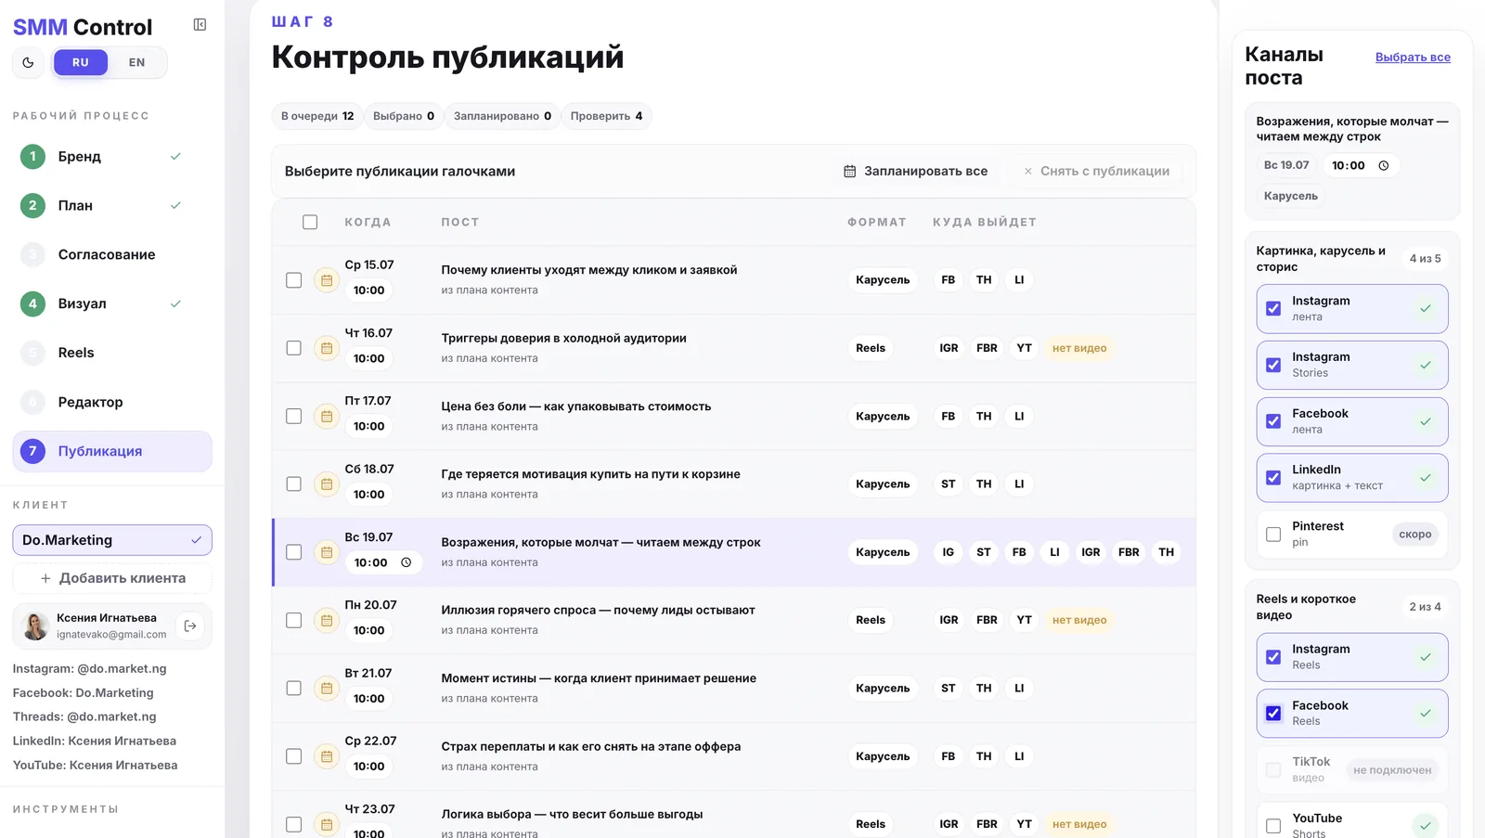Click the 'нет видео' warning in Пн 20.07 row
Image resolution: width=1485 pixels, height=838 pixels.
[1079, 620]
